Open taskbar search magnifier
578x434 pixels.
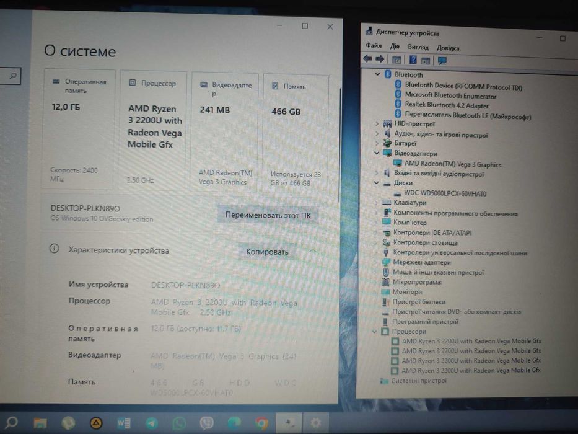11,422
